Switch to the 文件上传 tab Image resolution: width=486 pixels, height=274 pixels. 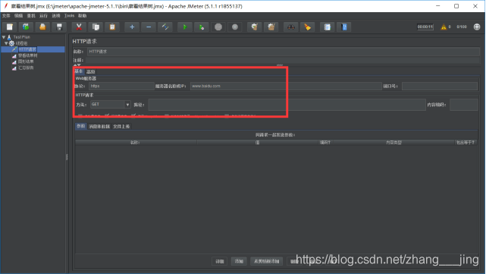pyautogui.click(x=121, y=126)
